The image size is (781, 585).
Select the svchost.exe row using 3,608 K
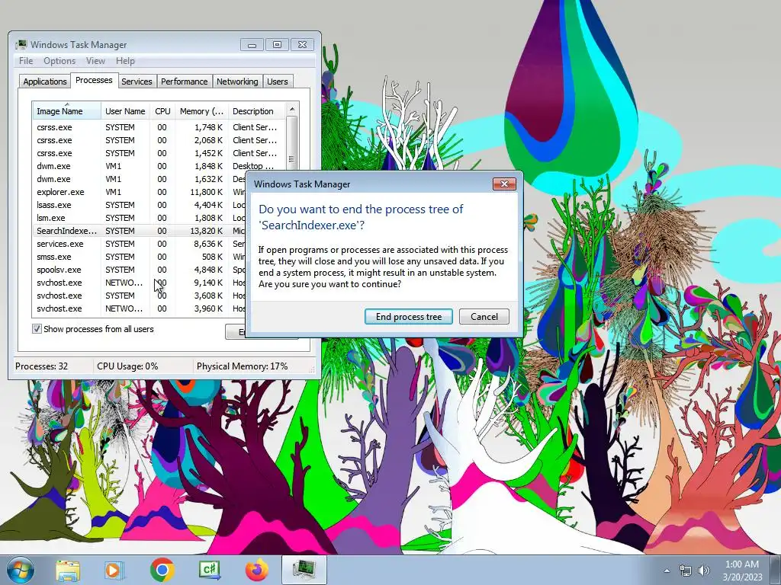click(x=140, y=296)
